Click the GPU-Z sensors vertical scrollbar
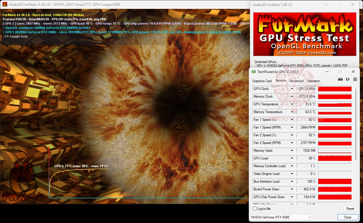 (x=356, y=125)
